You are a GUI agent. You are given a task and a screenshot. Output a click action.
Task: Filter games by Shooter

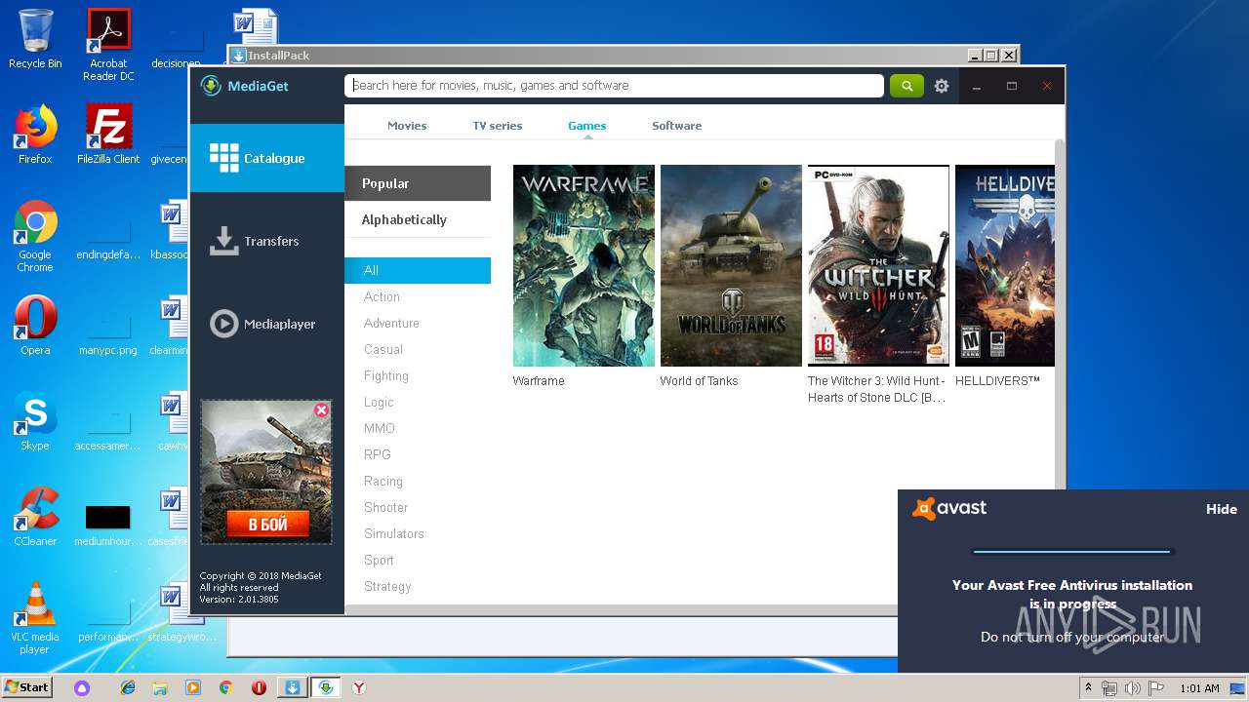click(386, 507)
